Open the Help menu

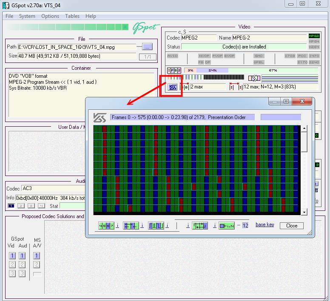pyautogui.click(x=91, y=16)
